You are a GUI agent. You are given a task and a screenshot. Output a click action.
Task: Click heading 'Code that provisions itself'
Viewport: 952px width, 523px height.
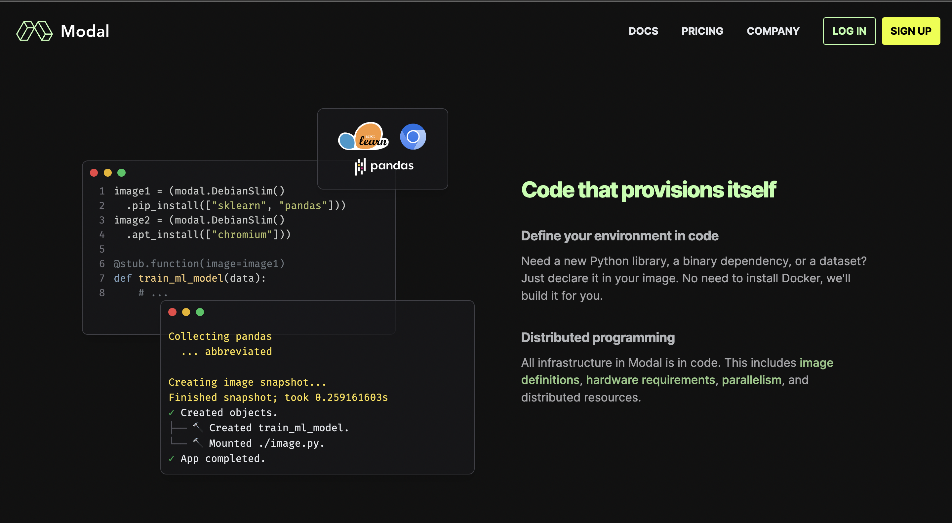tap(648, 190)
